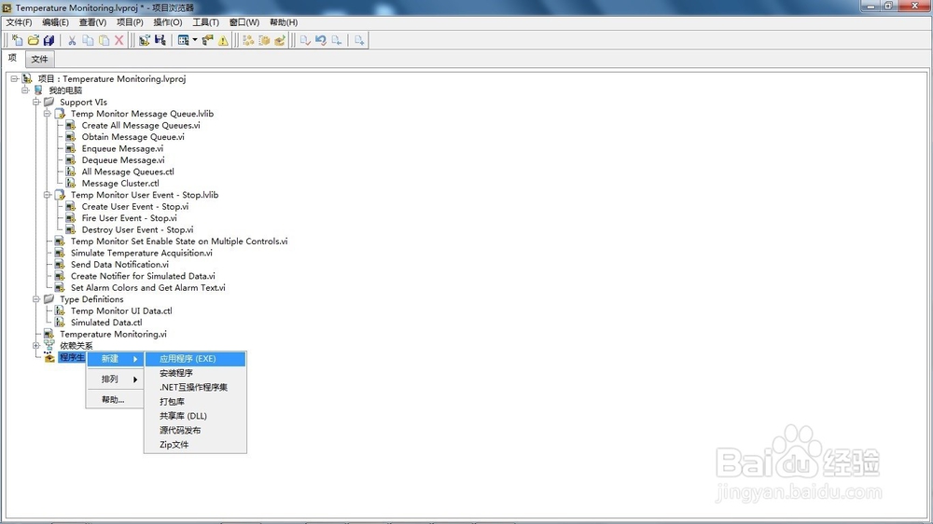This screenshot has height=524, width=933.
Task: Click the Open Project folder icon
Action: point(34,40)
